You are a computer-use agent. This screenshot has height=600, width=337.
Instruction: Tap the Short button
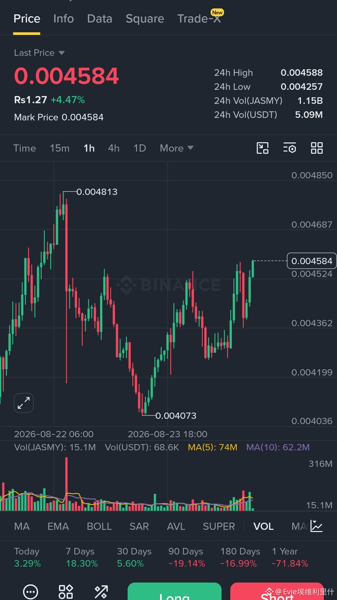pos(277,591)
